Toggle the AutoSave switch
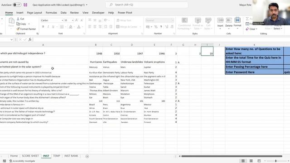 click(x=17, y=5)
